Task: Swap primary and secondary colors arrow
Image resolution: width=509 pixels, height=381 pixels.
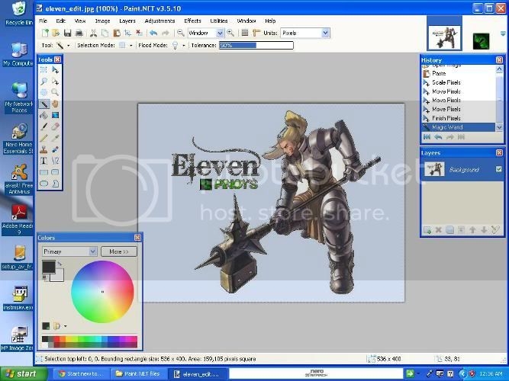Action: (60, 264)
